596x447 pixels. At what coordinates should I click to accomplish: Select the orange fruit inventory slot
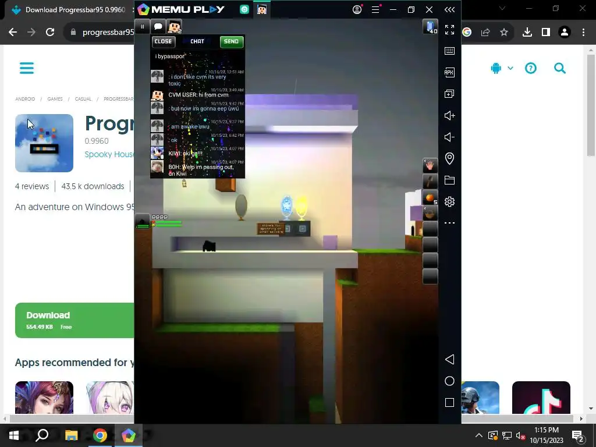(x=430, y=198)
